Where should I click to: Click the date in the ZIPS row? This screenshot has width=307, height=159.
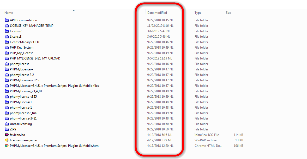tap(160, 129)
